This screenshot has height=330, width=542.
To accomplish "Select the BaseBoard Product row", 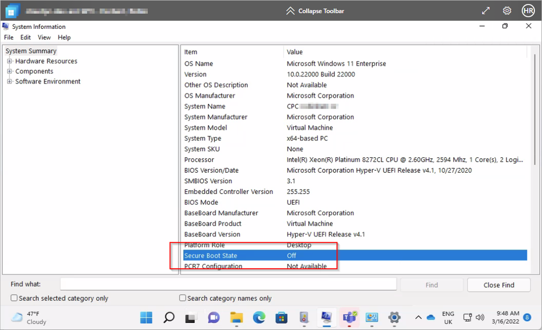I will coord(355,224).
